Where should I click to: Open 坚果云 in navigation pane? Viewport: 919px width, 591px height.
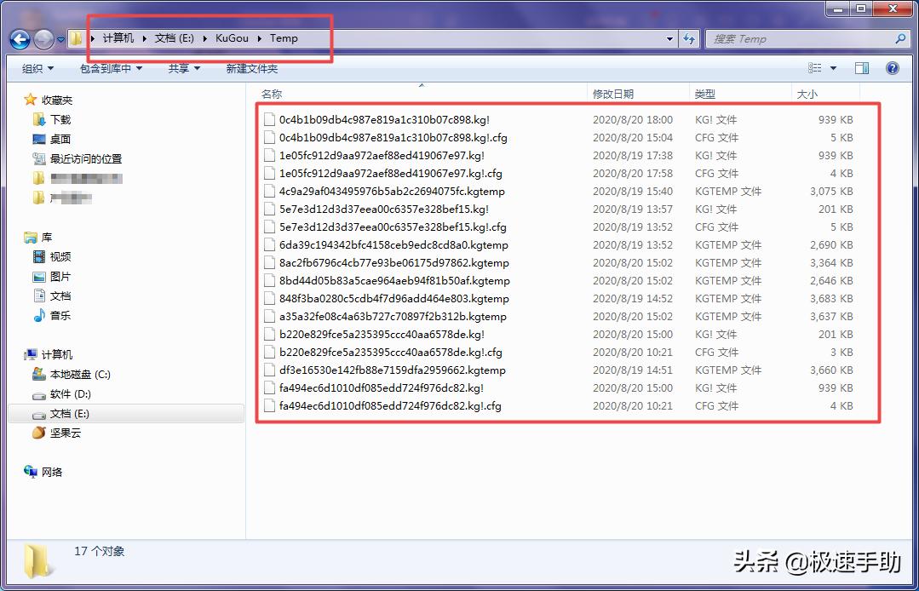pyautogui.click(x=66, y=433)
